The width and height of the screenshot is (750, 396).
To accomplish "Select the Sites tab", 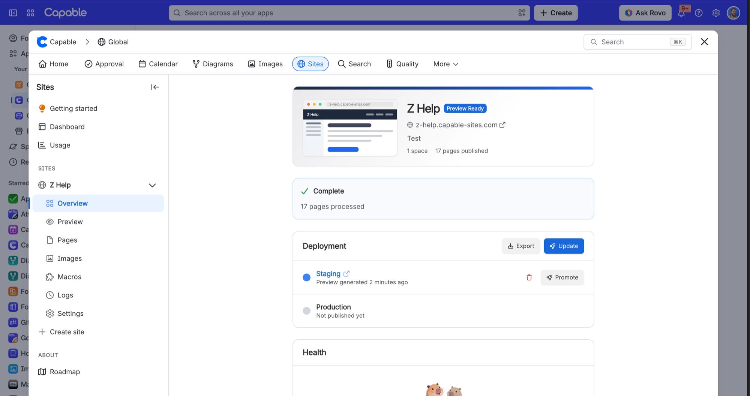I will [x=310, y=64].
